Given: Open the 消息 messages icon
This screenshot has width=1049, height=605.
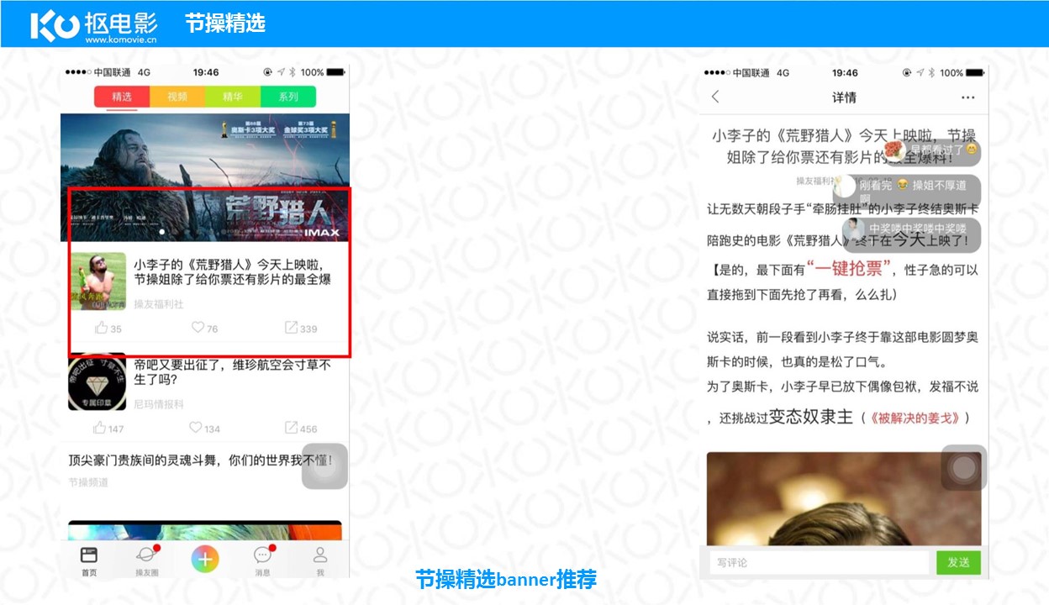Looking at the screenshot, I should click(x=263, y=560).
